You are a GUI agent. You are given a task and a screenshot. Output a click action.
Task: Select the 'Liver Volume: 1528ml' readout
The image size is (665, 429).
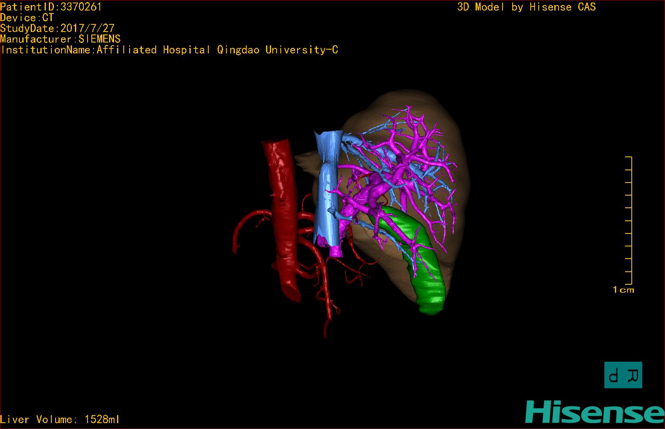(60, 419)
